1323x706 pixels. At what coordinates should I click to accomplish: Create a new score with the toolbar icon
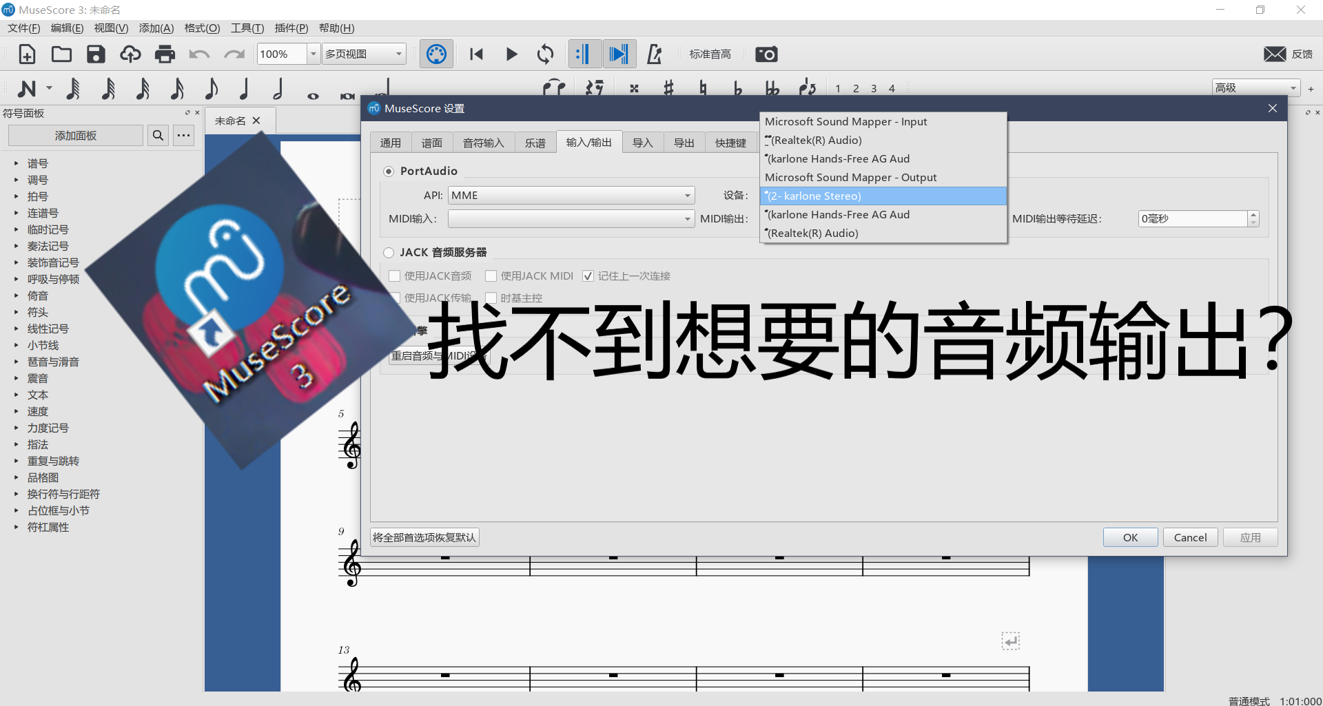point(27,54)
